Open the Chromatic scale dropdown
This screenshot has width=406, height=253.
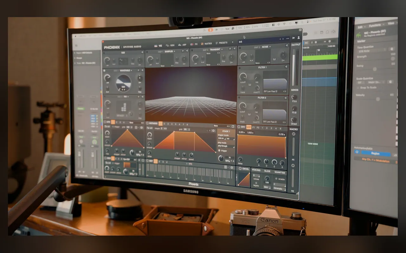[279, 189]
